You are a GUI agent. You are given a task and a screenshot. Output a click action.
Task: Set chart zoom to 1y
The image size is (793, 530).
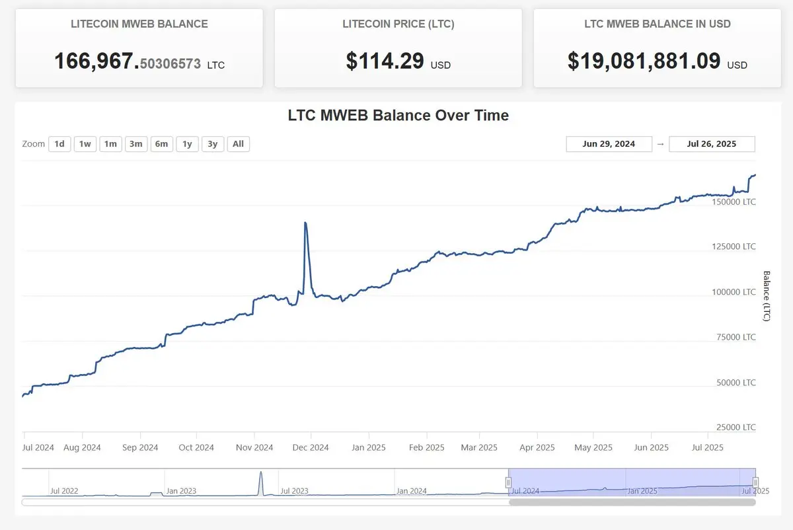pyautogui.click(x=187, y=144)
